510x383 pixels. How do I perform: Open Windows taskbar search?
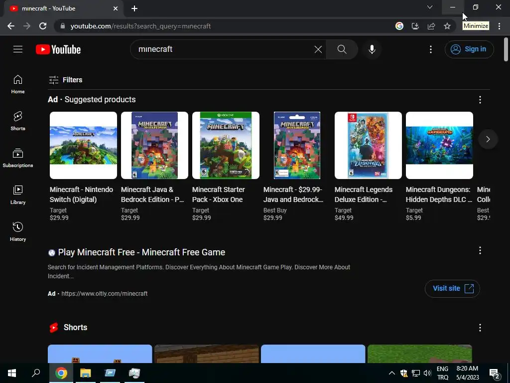pos(36,373)
